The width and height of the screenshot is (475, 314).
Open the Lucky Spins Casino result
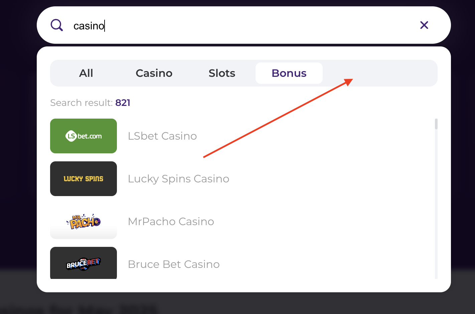(178, 179)
